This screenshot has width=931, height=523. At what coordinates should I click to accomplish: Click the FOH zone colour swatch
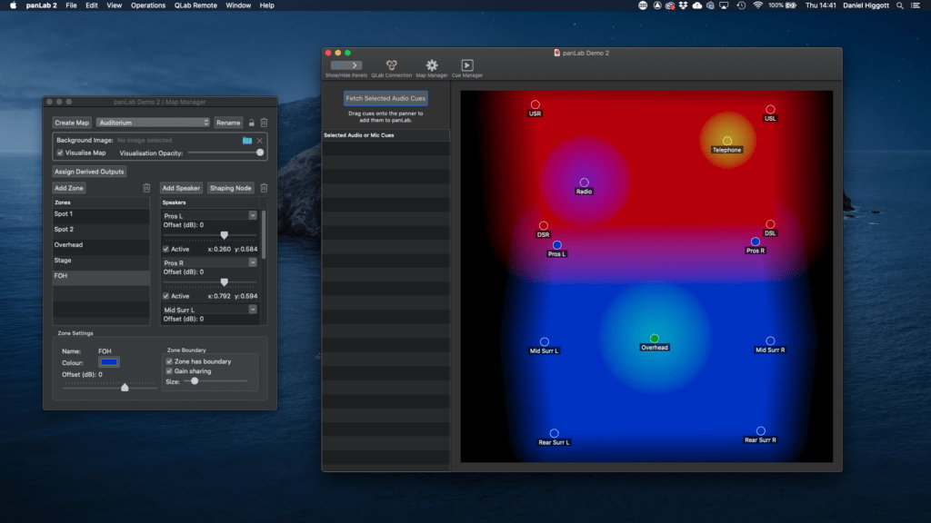(108, 362)
